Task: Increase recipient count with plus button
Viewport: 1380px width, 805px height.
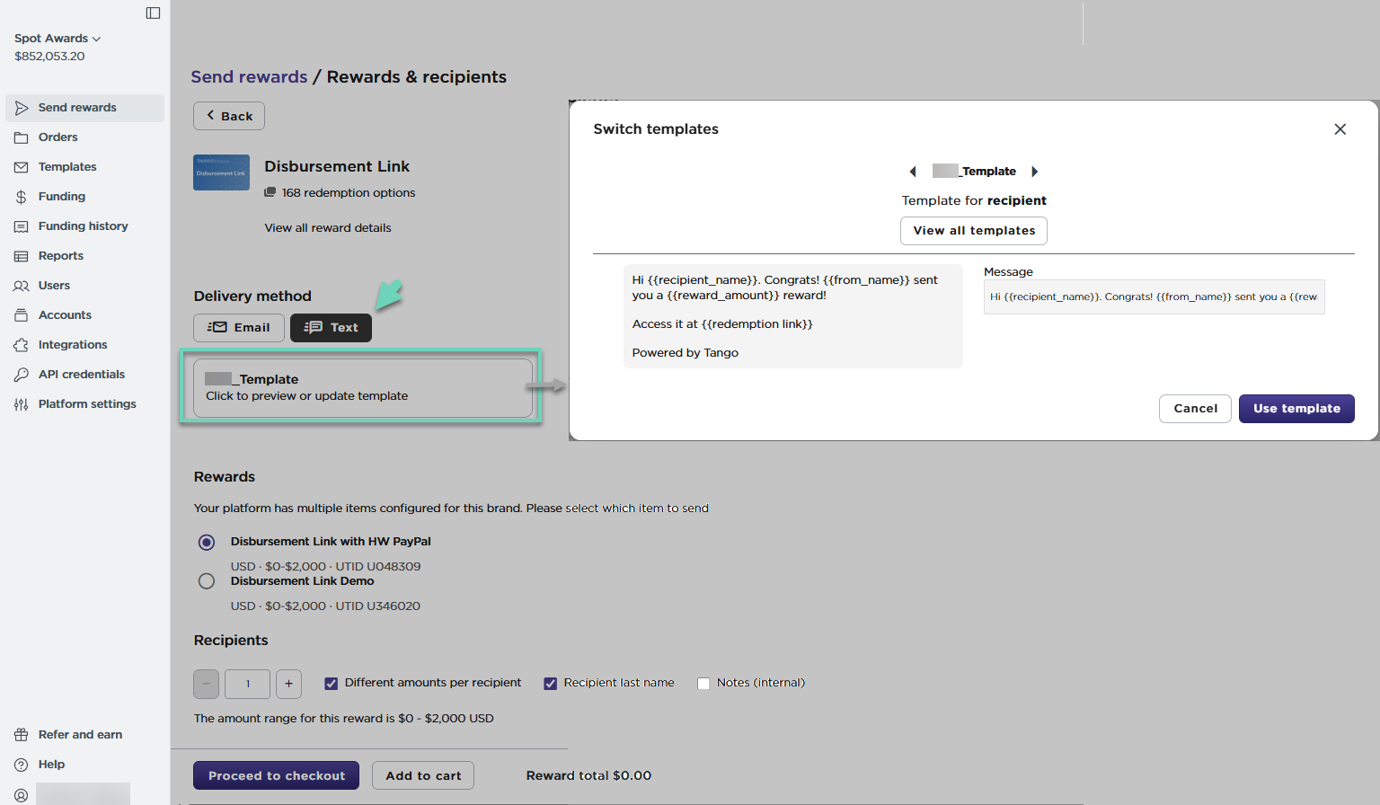Action: 288,684
